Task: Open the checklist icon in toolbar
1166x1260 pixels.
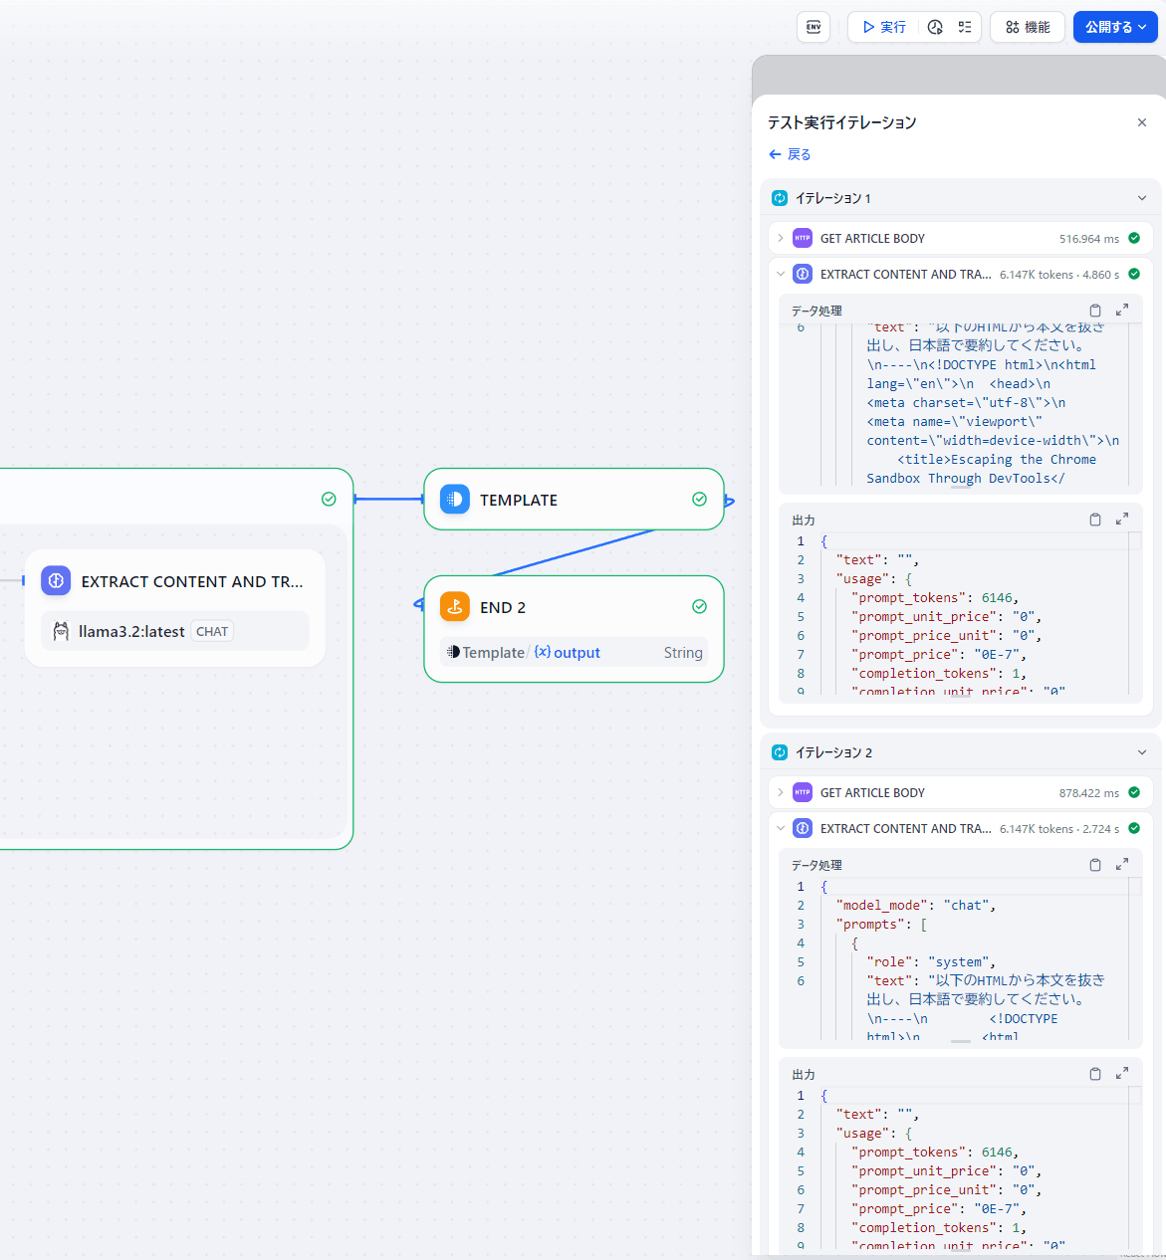Action: pos(965,27)
